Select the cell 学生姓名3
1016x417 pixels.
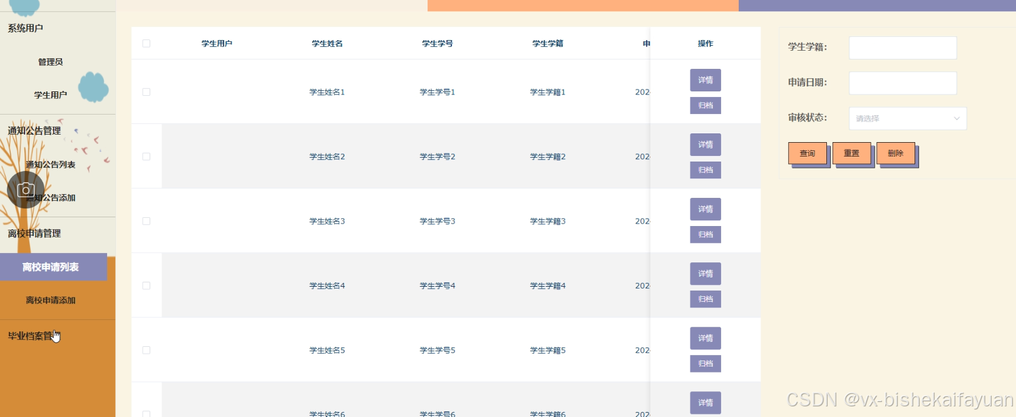327,221
